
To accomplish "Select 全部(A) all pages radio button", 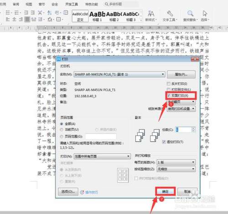I will [x=62, y=124].
